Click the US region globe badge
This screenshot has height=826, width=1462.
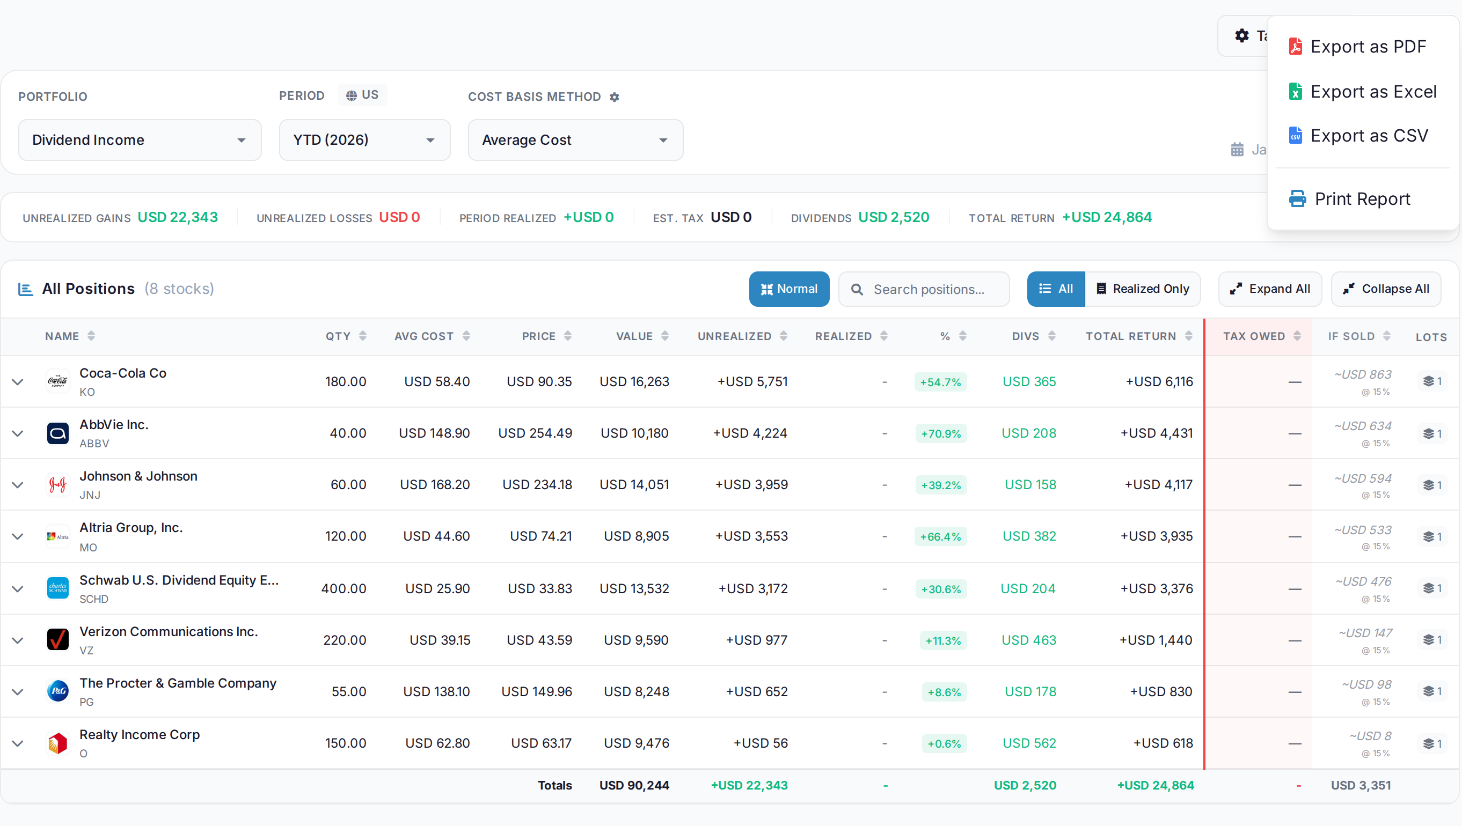tap(362, 95)
